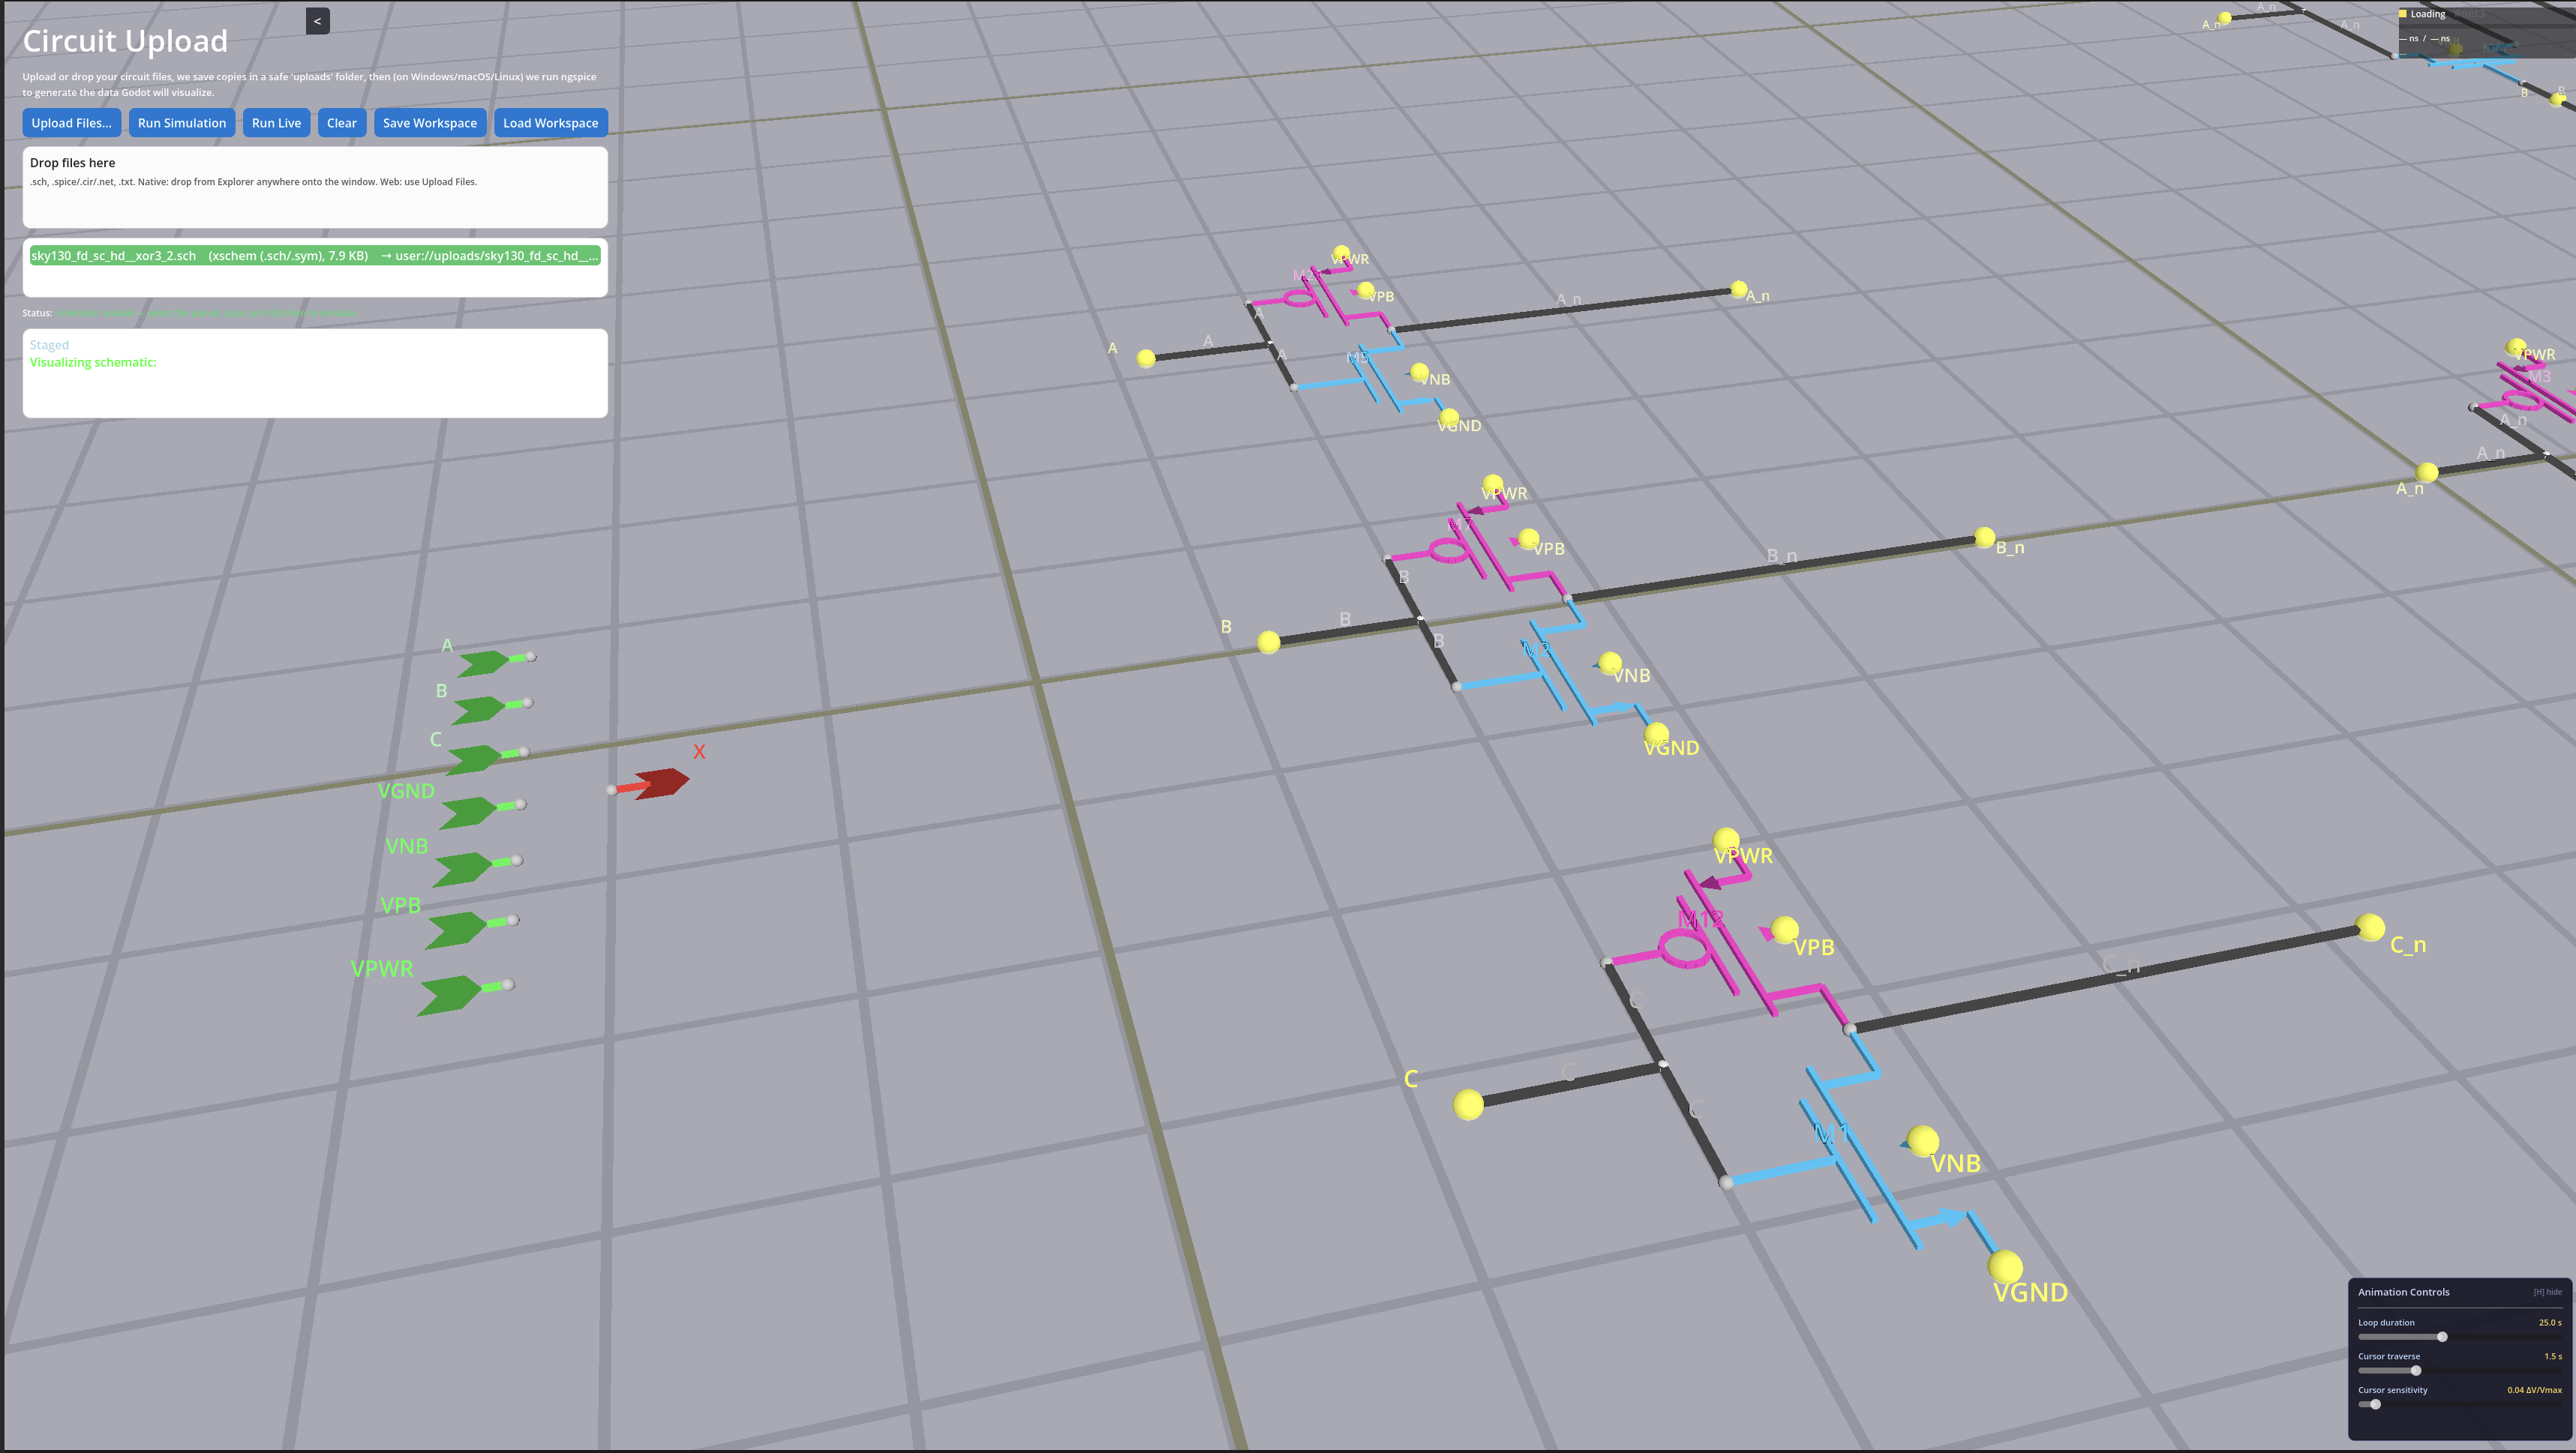Screen dimensions: 2576x1453
Task: Click the Upload Files... button
Action: click(72, 123)
